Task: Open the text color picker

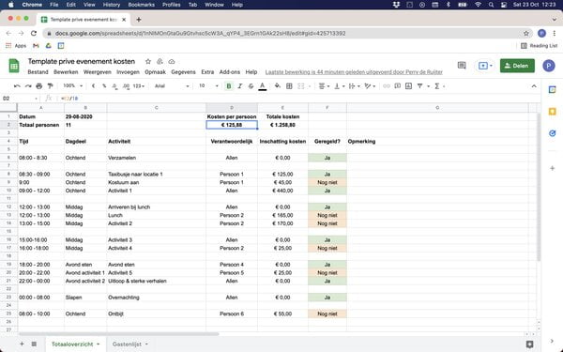Action: 263,86
